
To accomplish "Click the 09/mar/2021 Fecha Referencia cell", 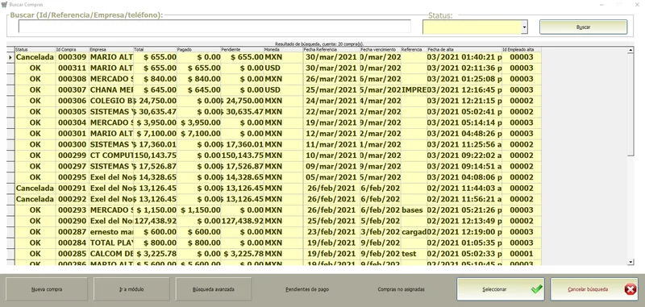I will 331,166.
